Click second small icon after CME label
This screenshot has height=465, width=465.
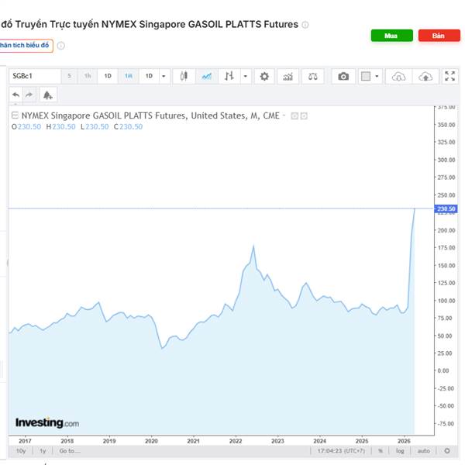(x=304, y=116)
